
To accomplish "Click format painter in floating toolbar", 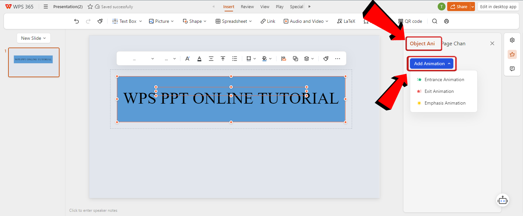I will click(x=326, y=59).
